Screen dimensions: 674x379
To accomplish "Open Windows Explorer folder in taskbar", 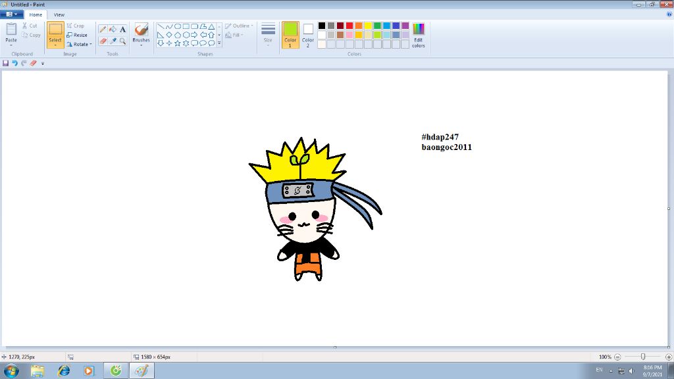I will click(x=38, y=370).
